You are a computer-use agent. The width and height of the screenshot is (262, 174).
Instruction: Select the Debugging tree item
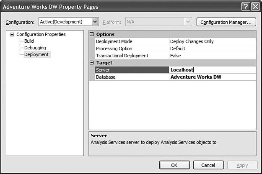(x=35, y=48)
